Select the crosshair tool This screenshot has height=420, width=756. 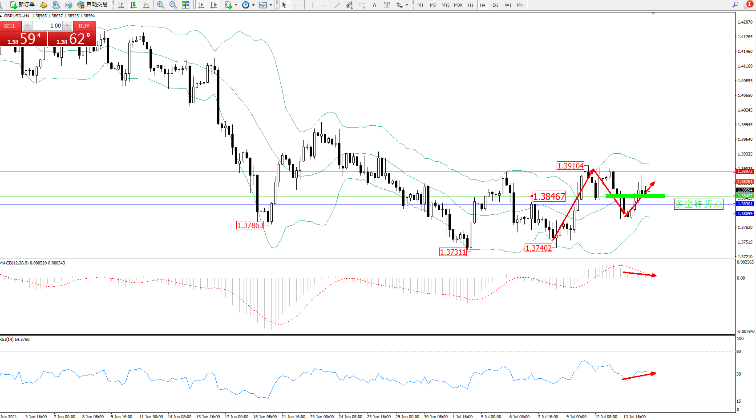point(297,5)
